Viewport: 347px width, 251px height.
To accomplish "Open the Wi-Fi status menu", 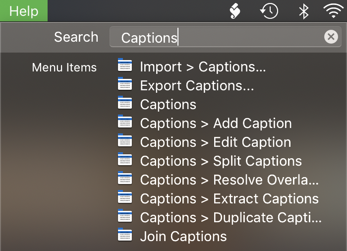I will pos(334,11).
